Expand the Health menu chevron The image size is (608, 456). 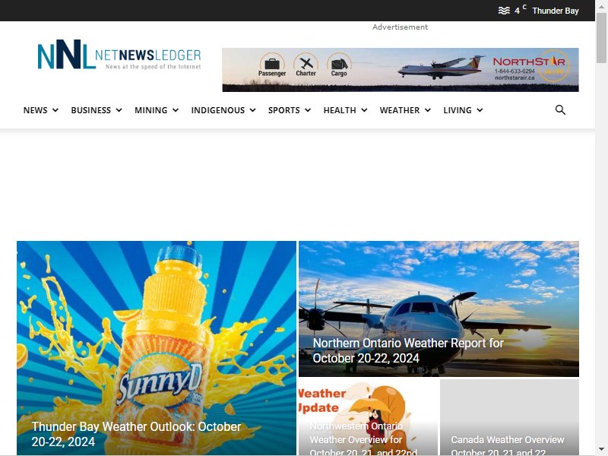click(x=364, y=110)
